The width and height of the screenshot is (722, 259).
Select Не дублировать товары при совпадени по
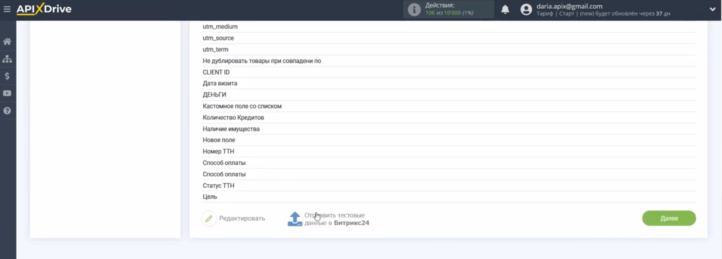click(449, 61)
